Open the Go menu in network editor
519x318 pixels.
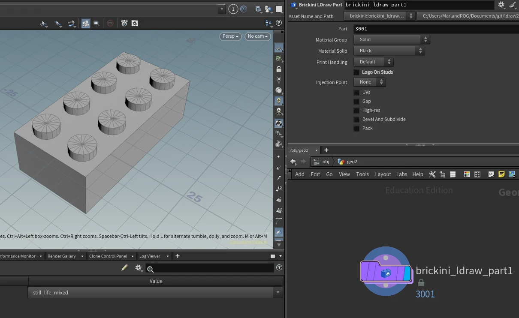point(329,174)
